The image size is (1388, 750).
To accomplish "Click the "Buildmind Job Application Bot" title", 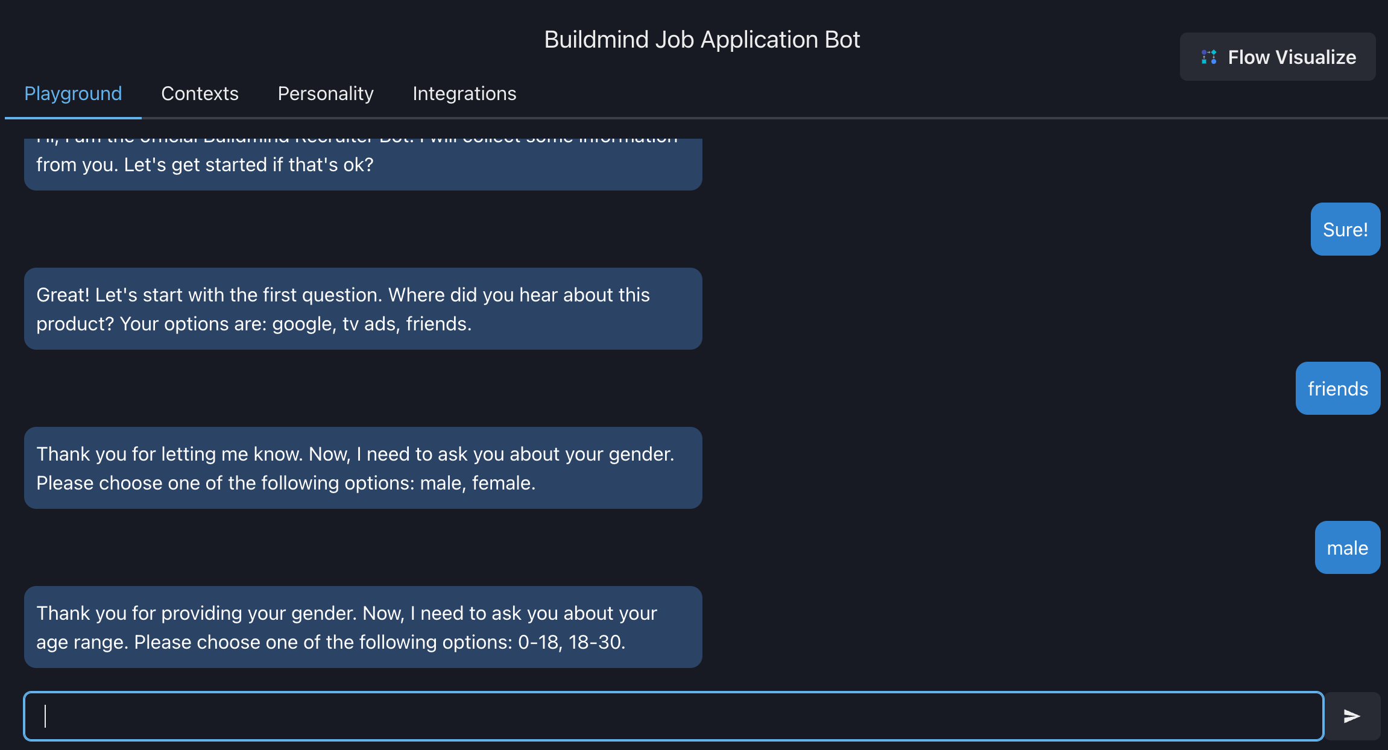I will coord(702,40).
